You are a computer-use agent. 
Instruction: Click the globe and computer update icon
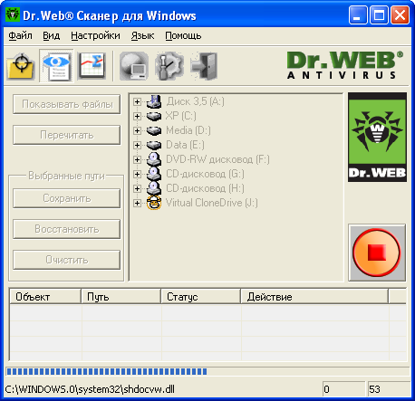tap(134, 66)
